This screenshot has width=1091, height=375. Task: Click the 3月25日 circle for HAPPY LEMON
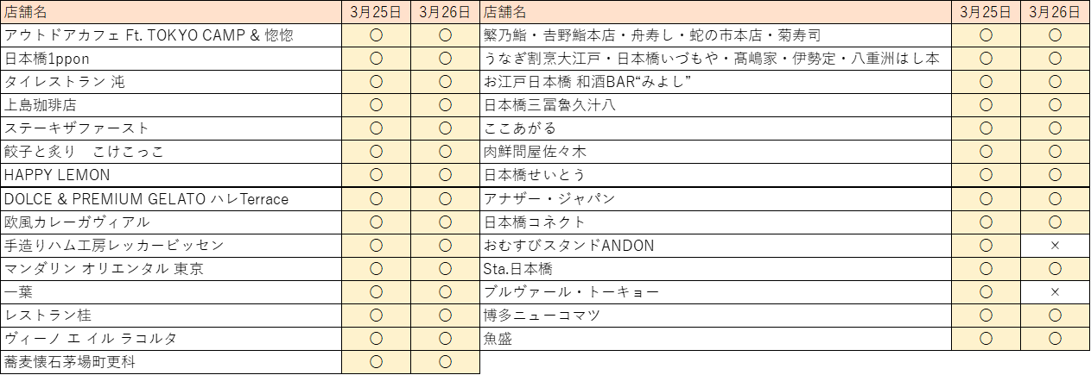tap(376, 175)
